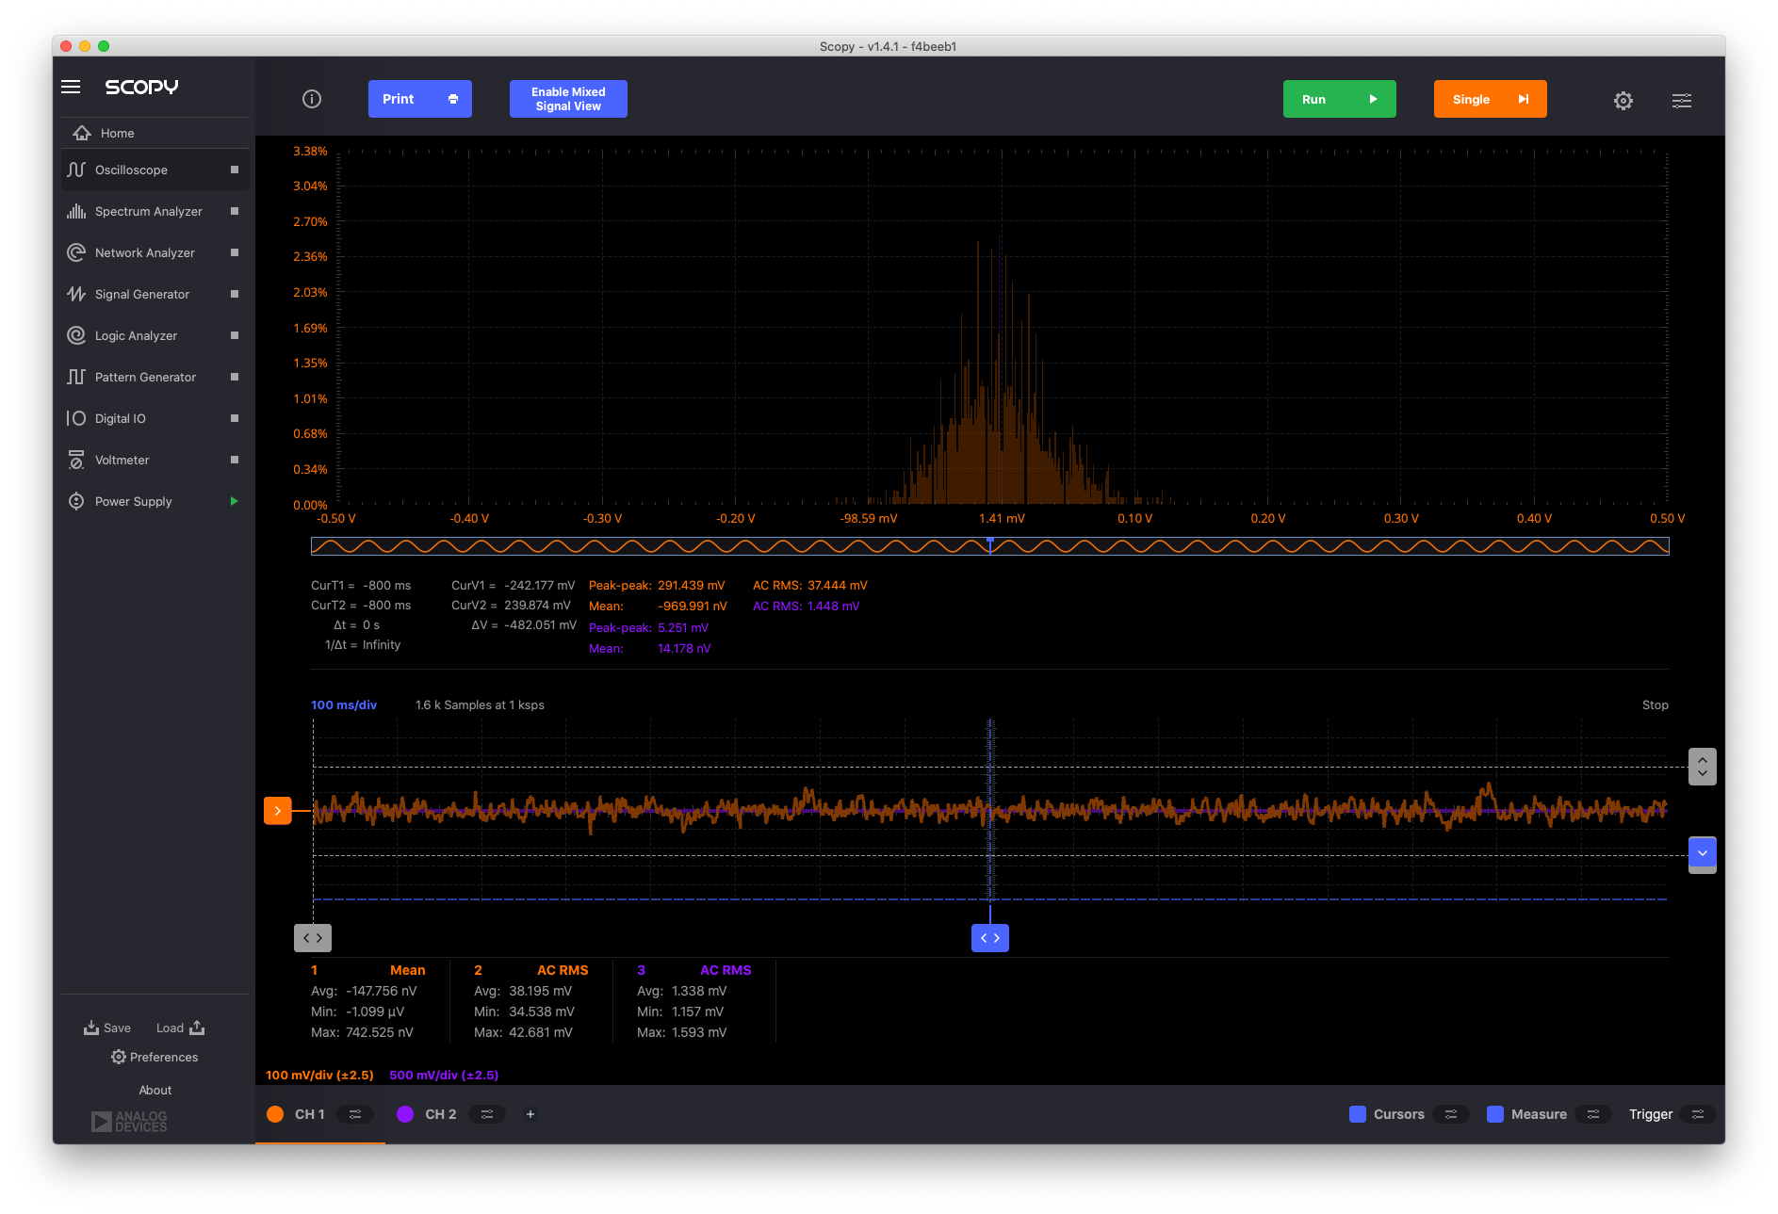
Task: Open the Logic Analyzer instrument
Action: pos(136,335)
